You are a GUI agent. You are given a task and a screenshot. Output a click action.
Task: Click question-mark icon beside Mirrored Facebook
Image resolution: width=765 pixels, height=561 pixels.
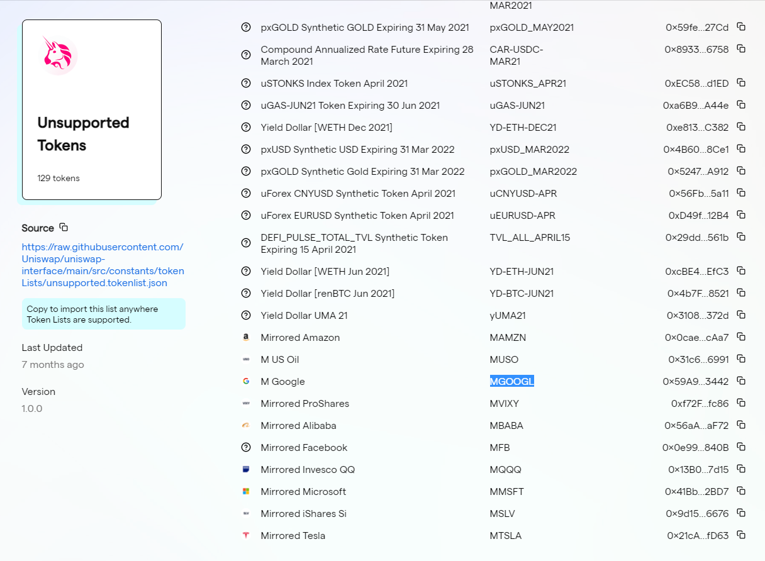click(246, 447)
